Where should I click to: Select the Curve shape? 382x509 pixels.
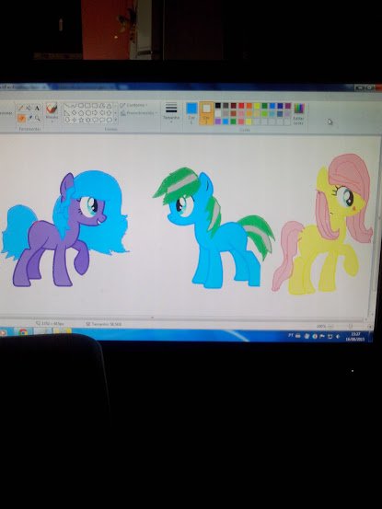point(74,106)
